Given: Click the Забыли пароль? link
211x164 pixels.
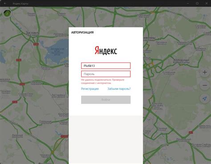Looking at the screenshot, I should pyautogui.click(x=119, y=89).
